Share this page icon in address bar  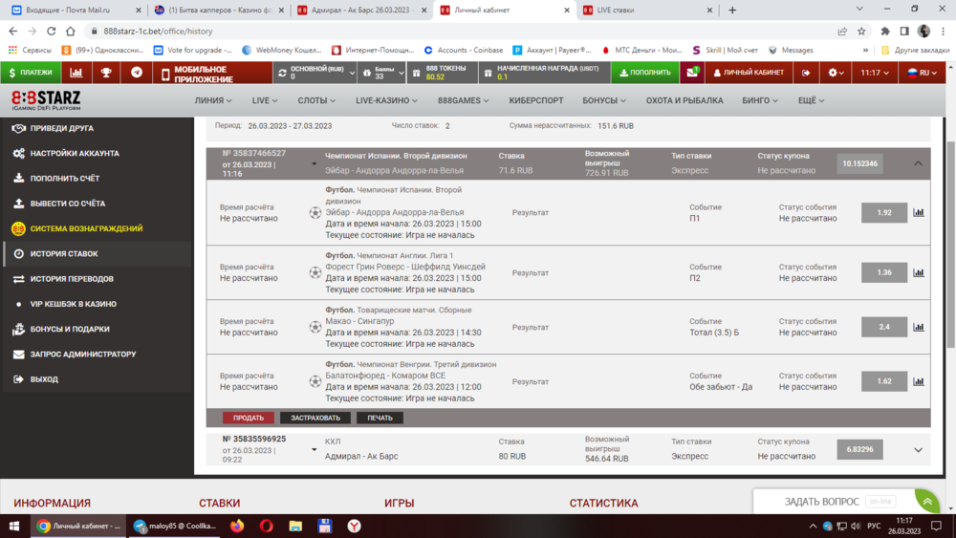tap(842, 32)
